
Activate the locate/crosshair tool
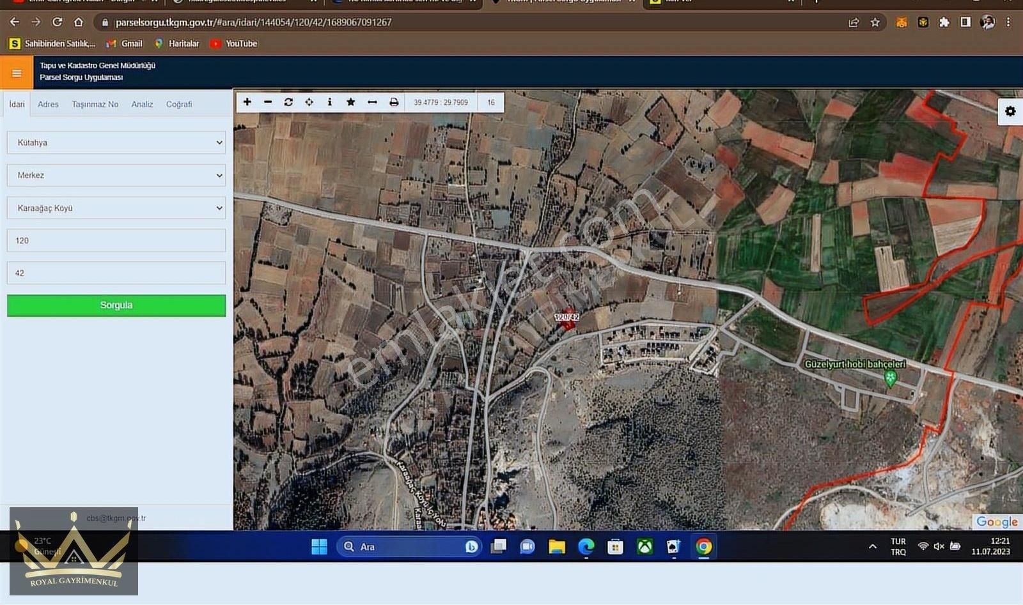tap(309, 102)
